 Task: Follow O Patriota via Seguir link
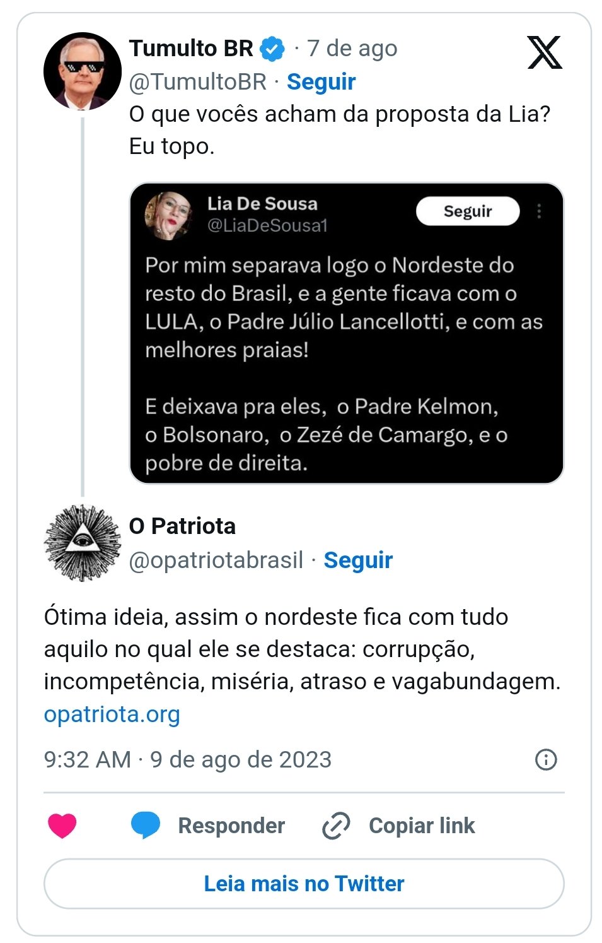point(358,560)
